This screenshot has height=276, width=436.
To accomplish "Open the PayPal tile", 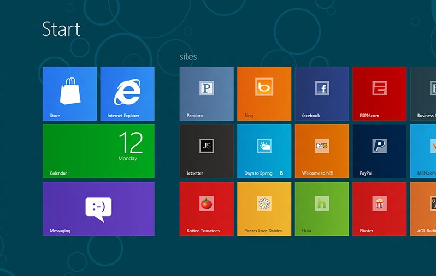I will click(x=379, y=151).
